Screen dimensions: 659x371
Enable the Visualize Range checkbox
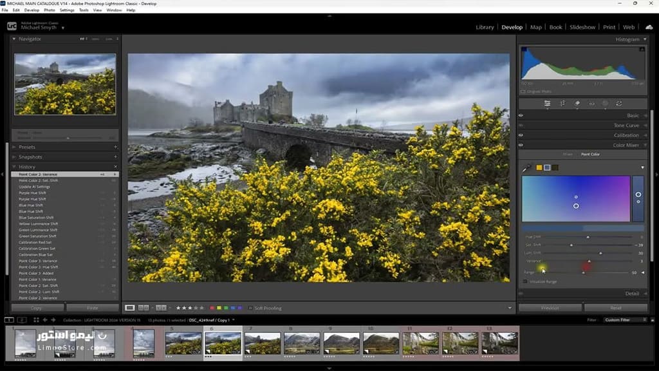tap(525, 281)
